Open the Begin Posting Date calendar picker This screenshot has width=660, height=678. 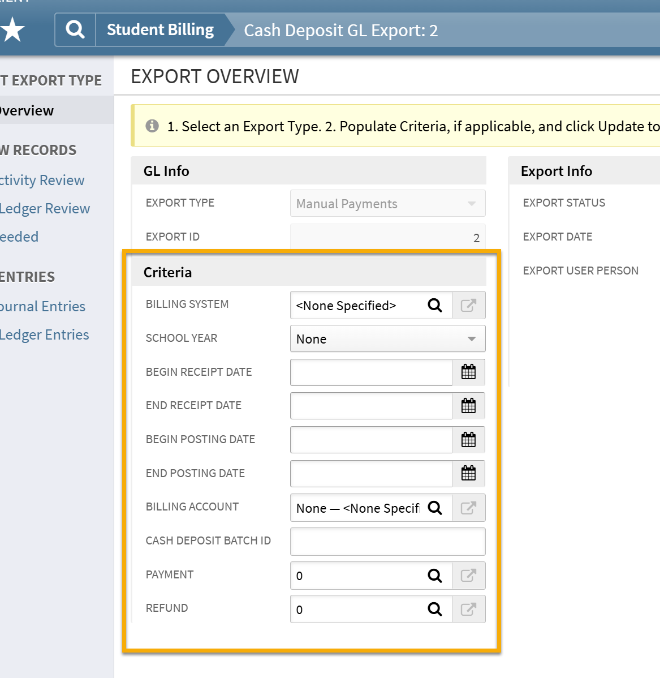point(469,440)
